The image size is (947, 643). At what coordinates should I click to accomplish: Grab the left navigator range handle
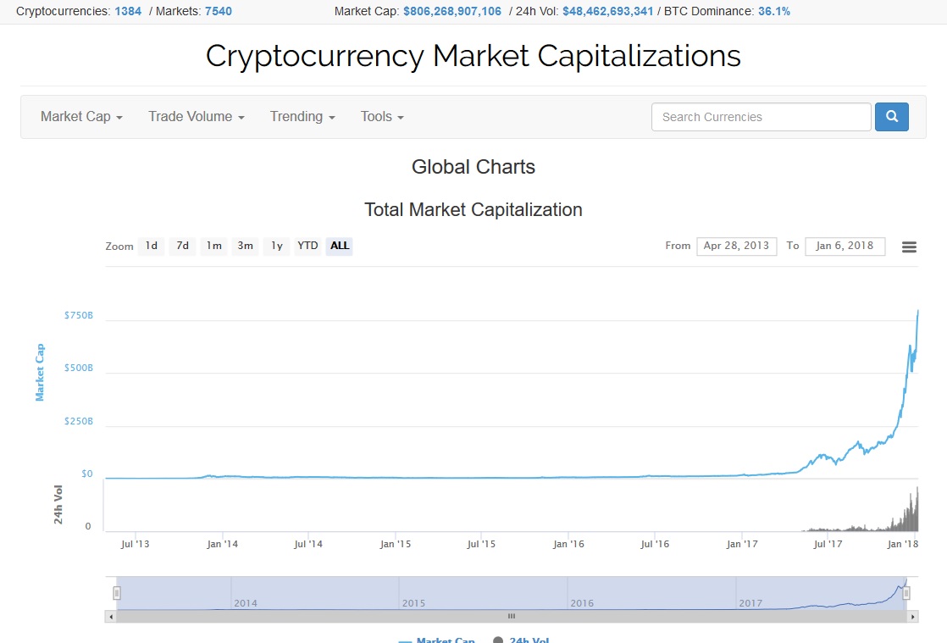click(117, 593)
